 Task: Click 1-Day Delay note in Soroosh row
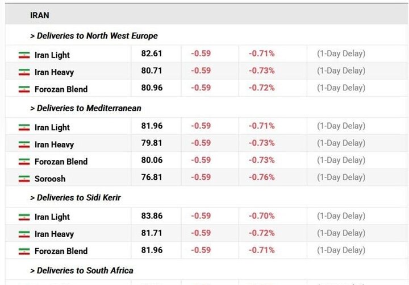[341, 177]
